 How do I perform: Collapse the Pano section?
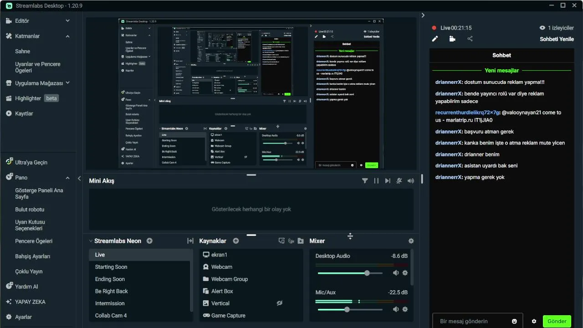[67, 178]
